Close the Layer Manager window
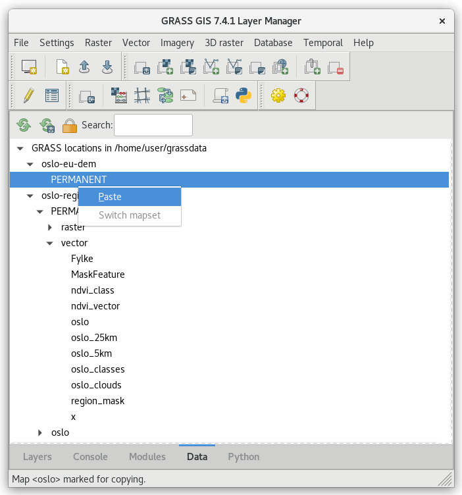Image resolution: width=462 pixels, height=495 pixels. [x=442, y=21]
